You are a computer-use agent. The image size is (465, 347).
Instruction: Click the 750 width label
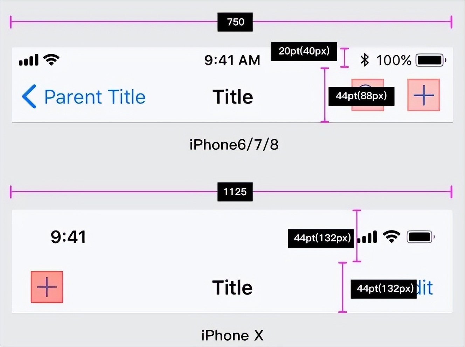click(235, 22)
